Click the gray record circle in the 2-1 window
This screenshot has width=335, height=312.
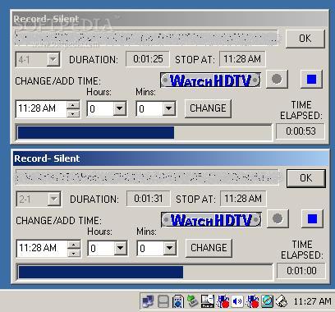pos(278,218)
